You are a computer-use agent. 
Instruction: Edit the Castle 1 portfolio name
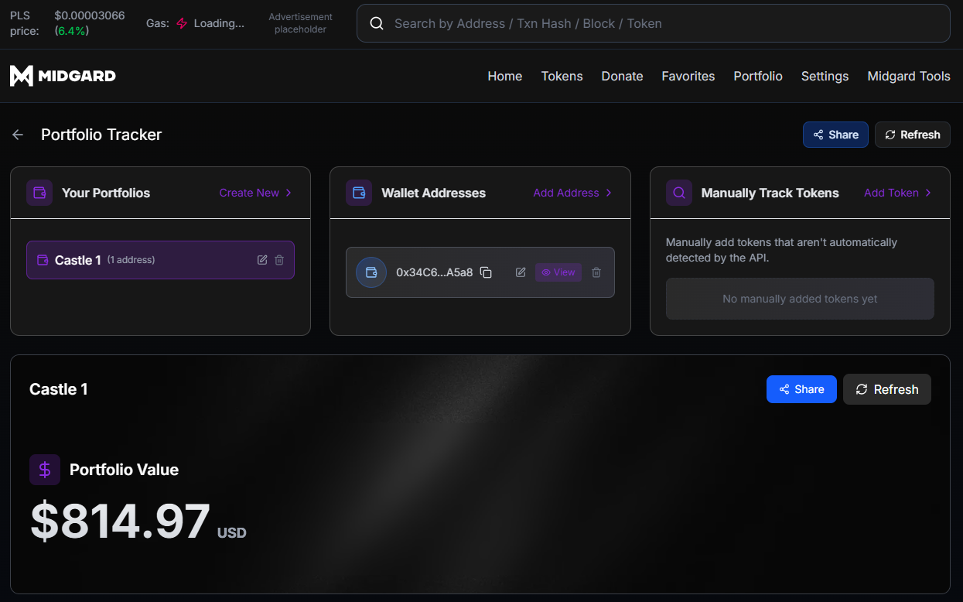click(262, 260)
